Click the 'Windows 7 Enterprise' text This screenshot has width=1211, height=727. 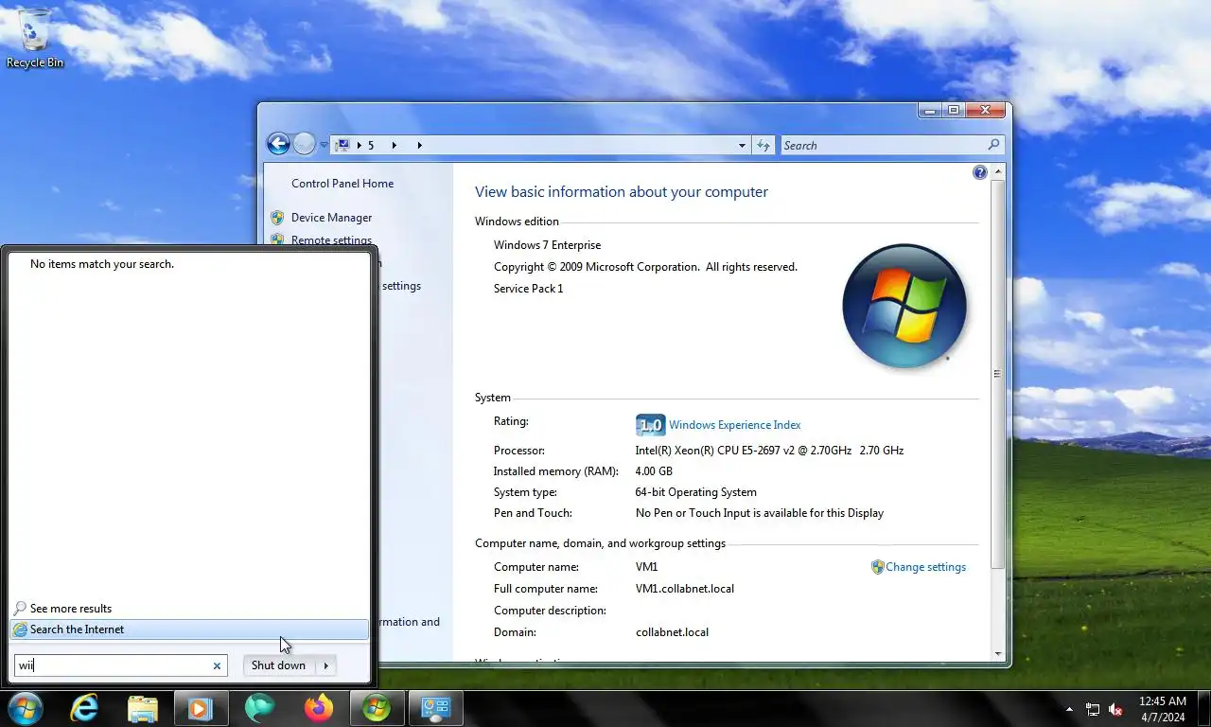pyautogui.click(x=547, y=245)
